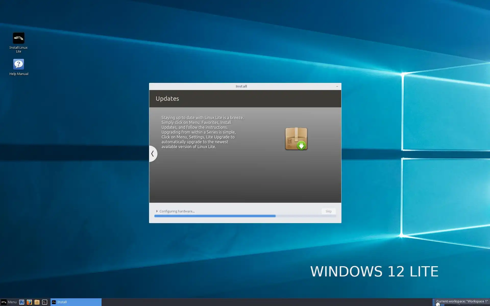Click the Updates slide heading
This screenshot has height=306, width=490.
[167, 99]
